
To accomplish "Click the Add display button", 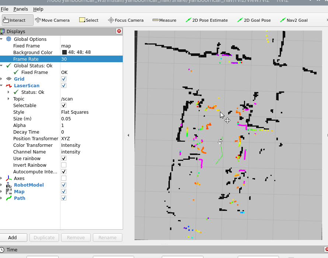I will [13, 237].
